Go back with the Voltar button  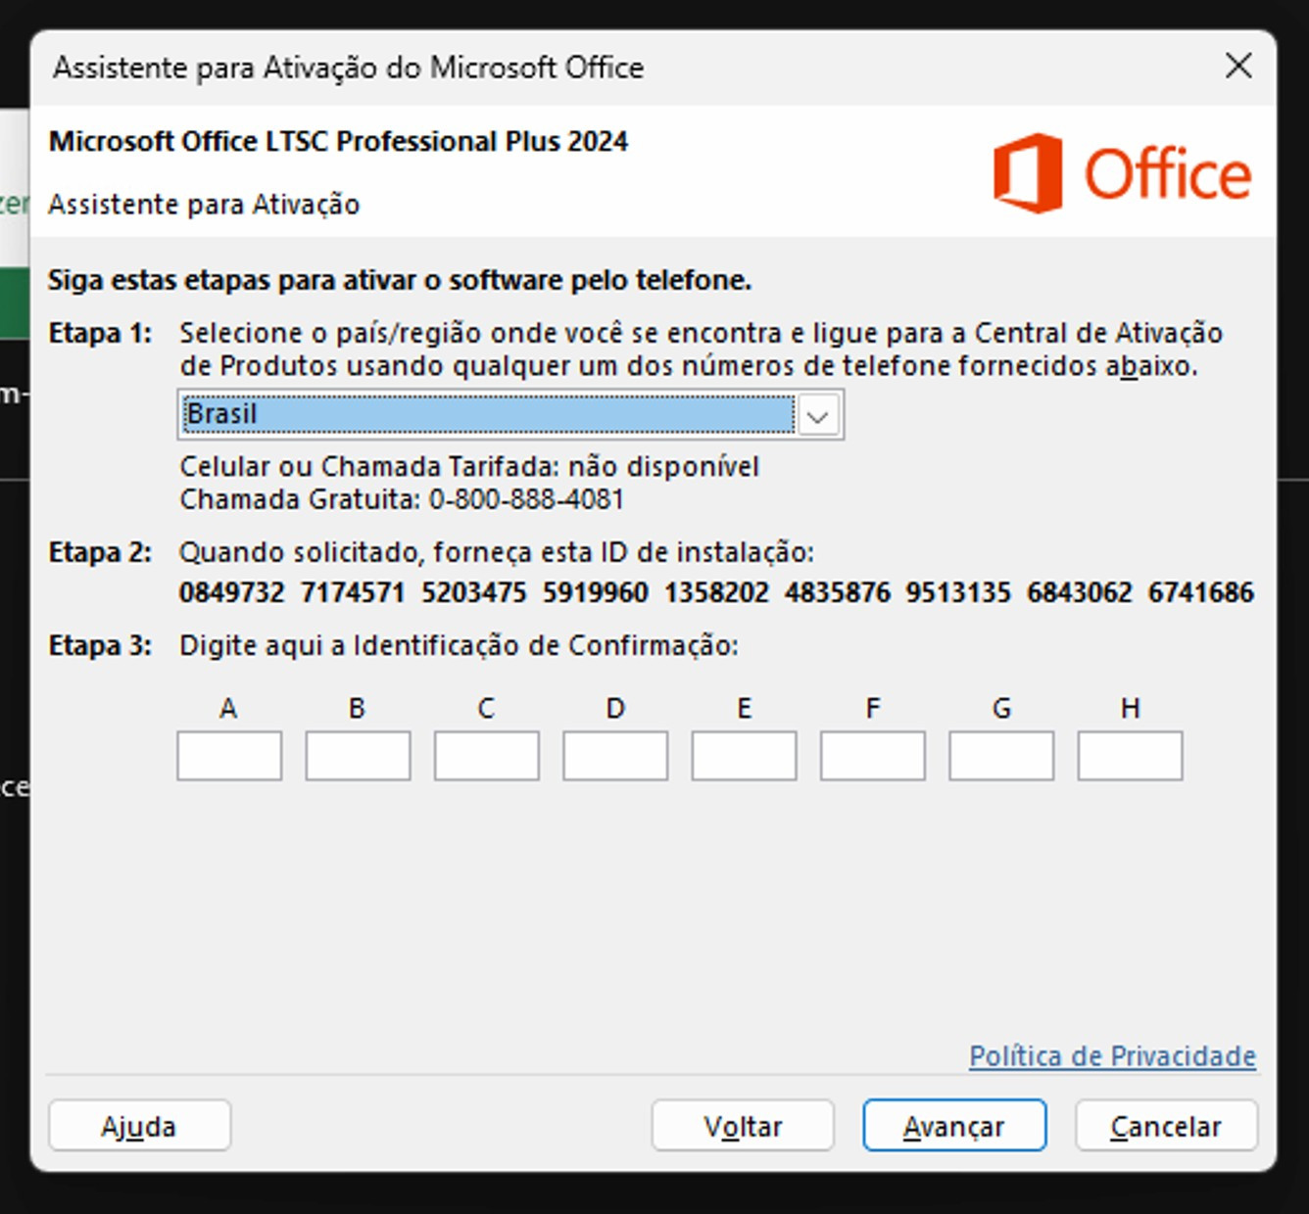point(743,1126)
